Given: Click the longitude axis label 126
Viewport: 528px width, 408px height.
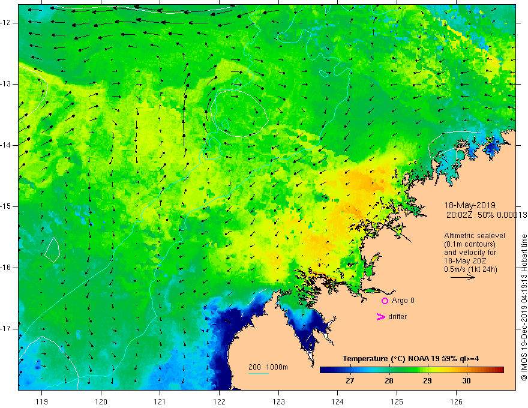Looking at the screenshot, I should point(456,401).
